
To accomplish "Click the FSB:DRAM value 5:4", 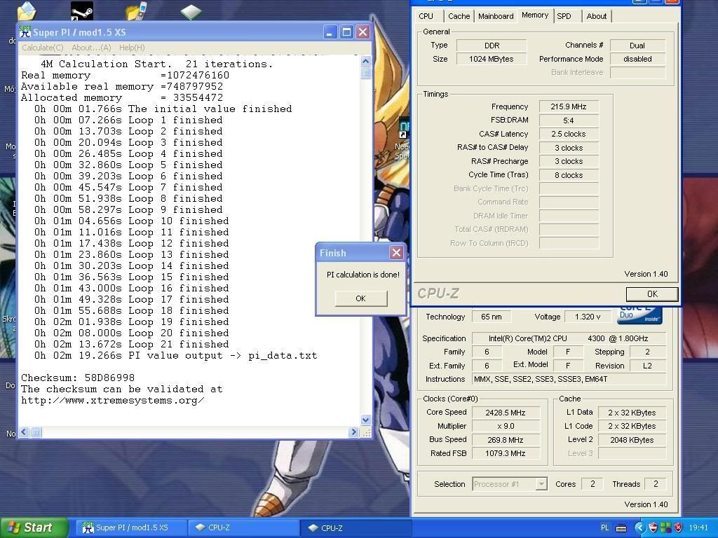I will [x=569, y=120].
